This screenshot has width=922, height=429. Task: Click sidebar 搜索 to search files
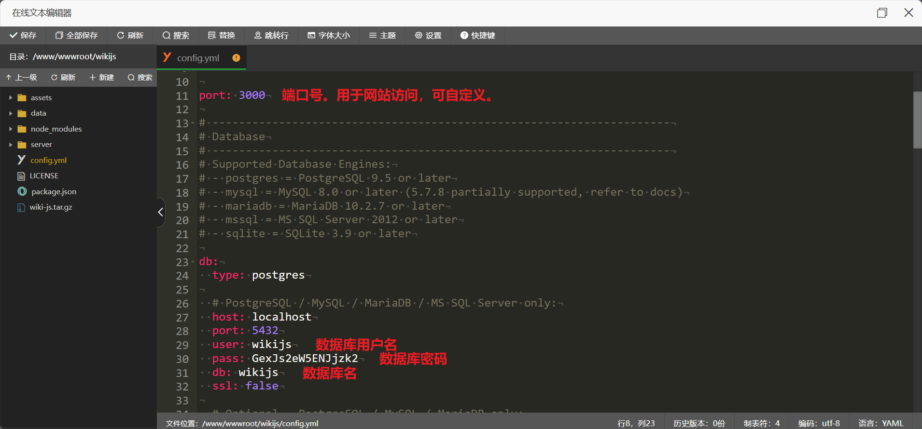point(140,77)
